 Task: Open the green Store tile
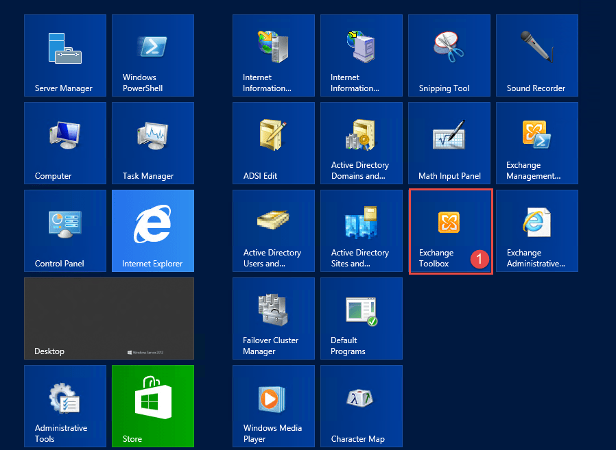153,406
